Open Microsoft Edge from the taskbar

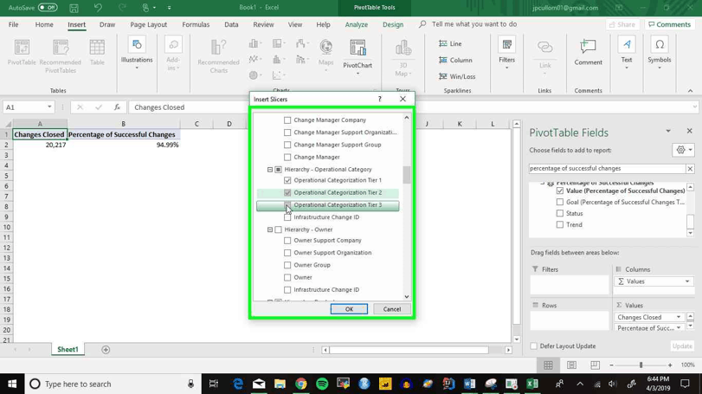(x=238, y=384)
